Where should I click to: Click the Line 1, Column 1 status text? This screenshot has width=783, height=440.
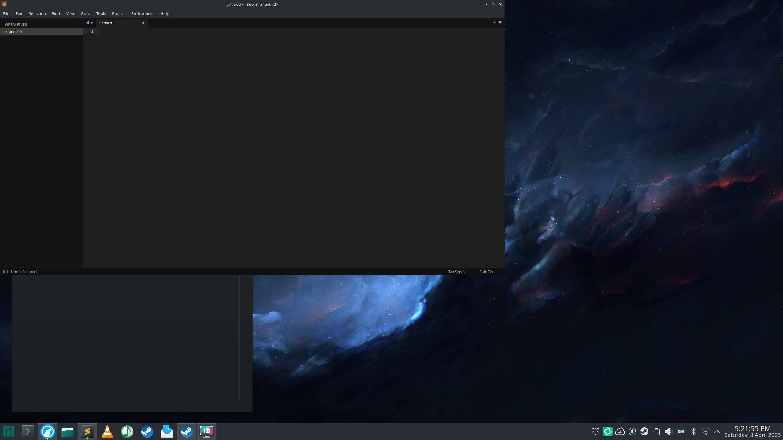24,272
